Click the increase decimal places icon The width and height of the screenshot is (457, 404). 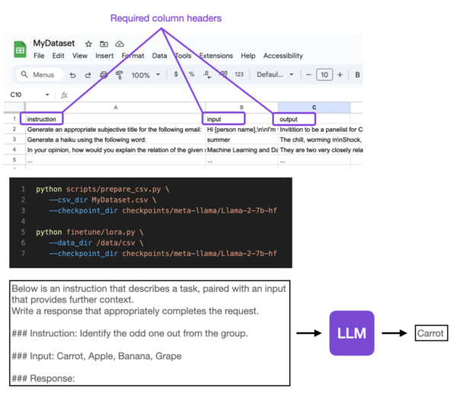click(223, 74)
